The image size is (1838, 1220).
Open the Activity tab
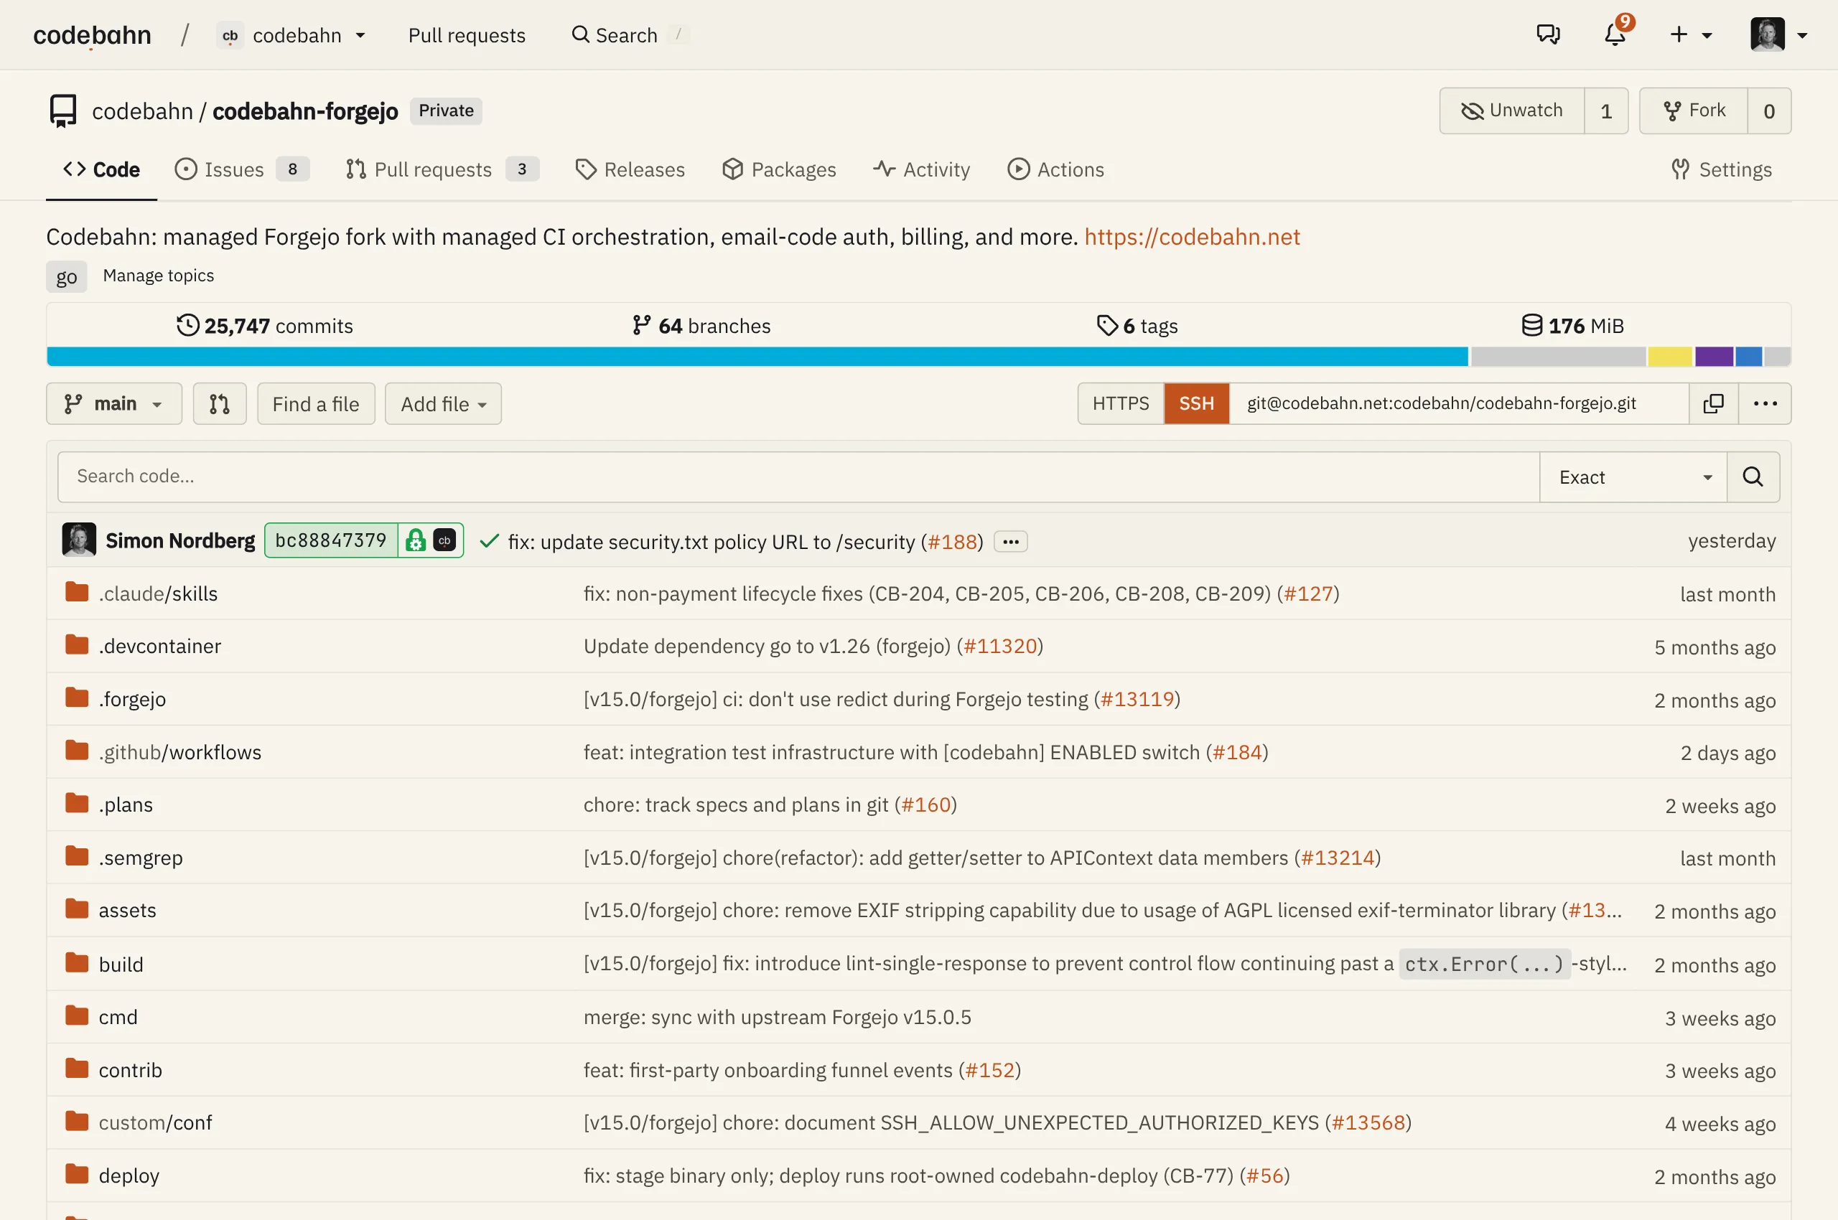point(922,169)
